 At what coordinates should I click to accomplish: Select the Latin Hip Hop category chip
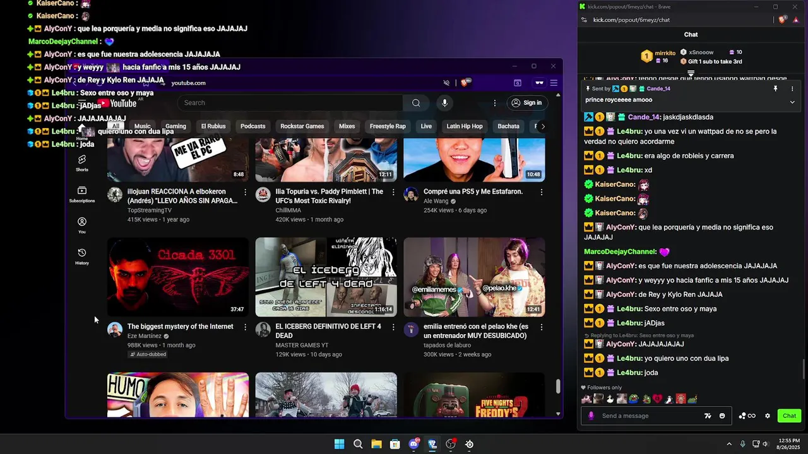tap(465, 126)
